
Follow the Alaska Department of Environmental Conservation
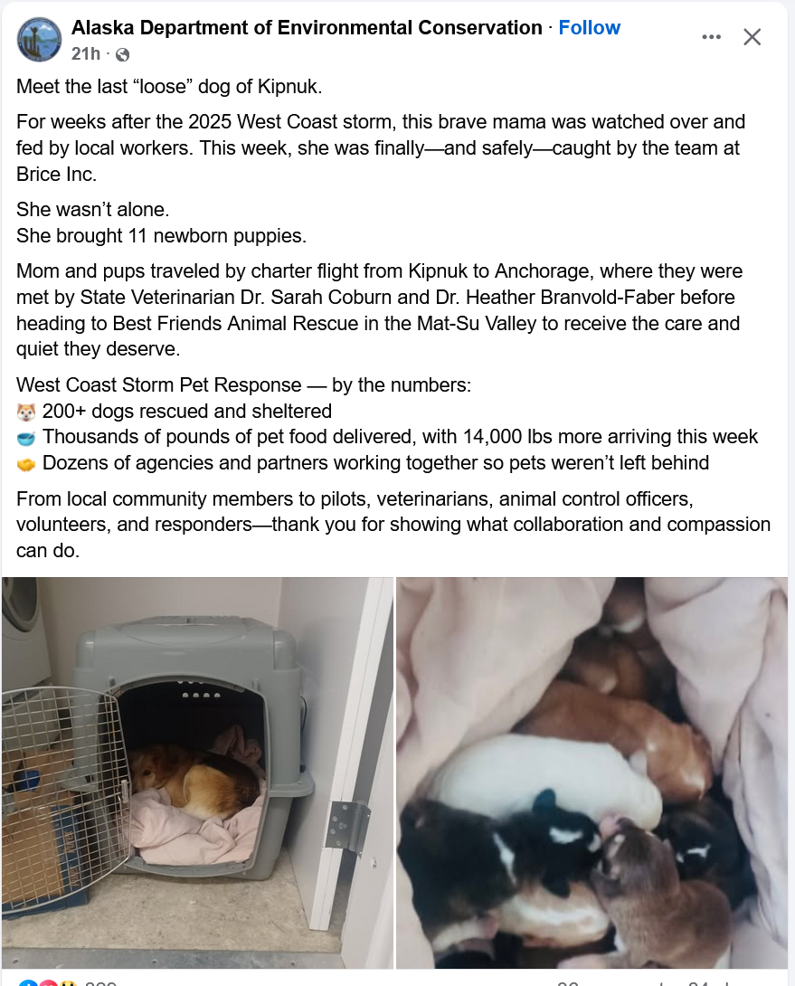pos(590,28)
